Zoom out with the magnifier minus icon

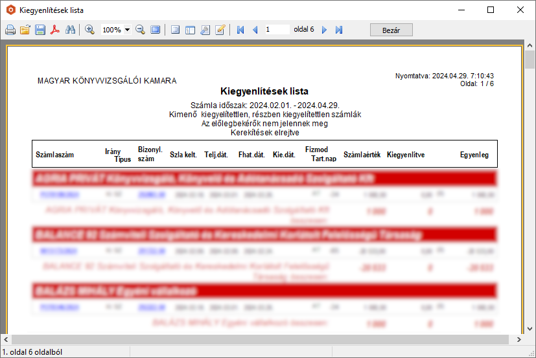[140, 30]
